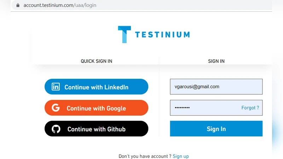The width and height of the screenshot is (283, 159).
Task: Click the Github octocat icon
Action: click(x=56, y=129)
